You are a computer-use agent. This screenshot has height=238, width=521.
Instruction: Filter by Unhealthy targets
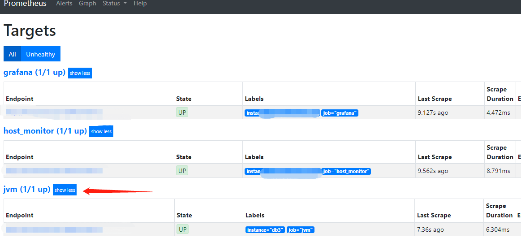point(40,54)
